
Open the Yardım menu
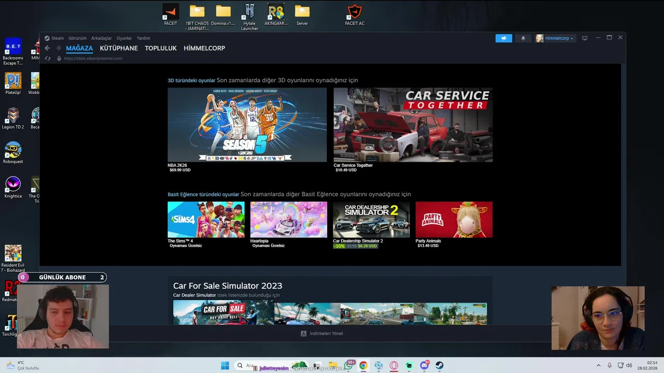click(x=143, y=38)
